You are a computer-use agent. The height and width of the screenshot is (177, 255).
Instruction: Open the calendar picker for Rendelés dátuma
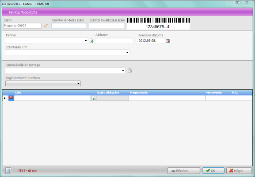coord(168,41)
